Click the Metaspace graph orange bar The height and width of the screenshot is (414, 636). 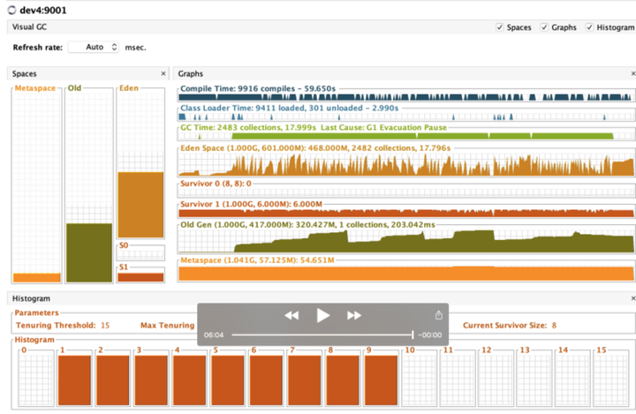point(406,273)
